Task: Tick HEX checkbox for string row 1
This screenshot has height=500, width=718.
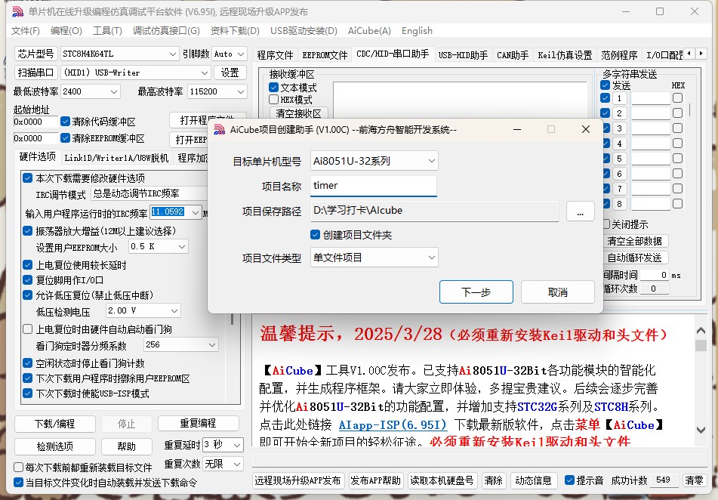Action: [677, 98]
